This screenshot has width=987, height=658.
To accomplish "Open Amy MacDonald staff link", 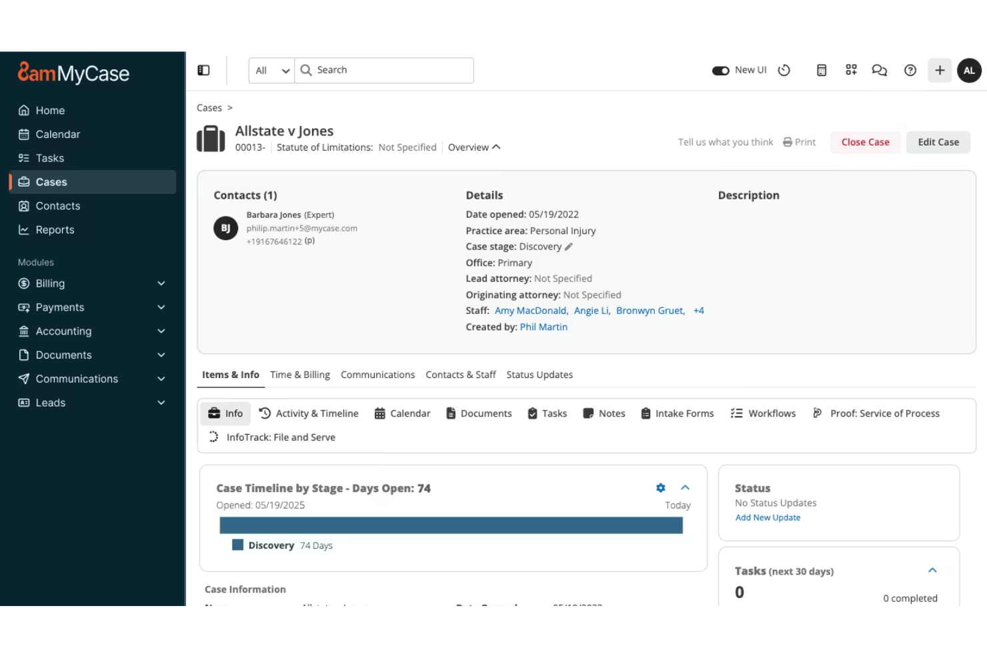I will point(532,311).
